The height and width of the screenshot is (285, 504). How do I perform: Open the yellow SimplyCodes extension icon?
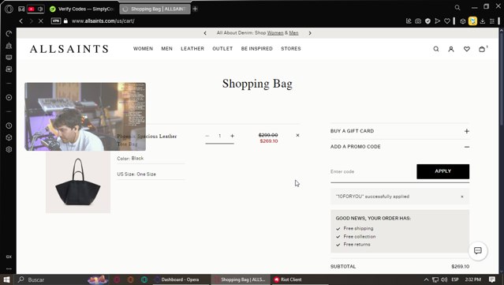click(472, 21)
